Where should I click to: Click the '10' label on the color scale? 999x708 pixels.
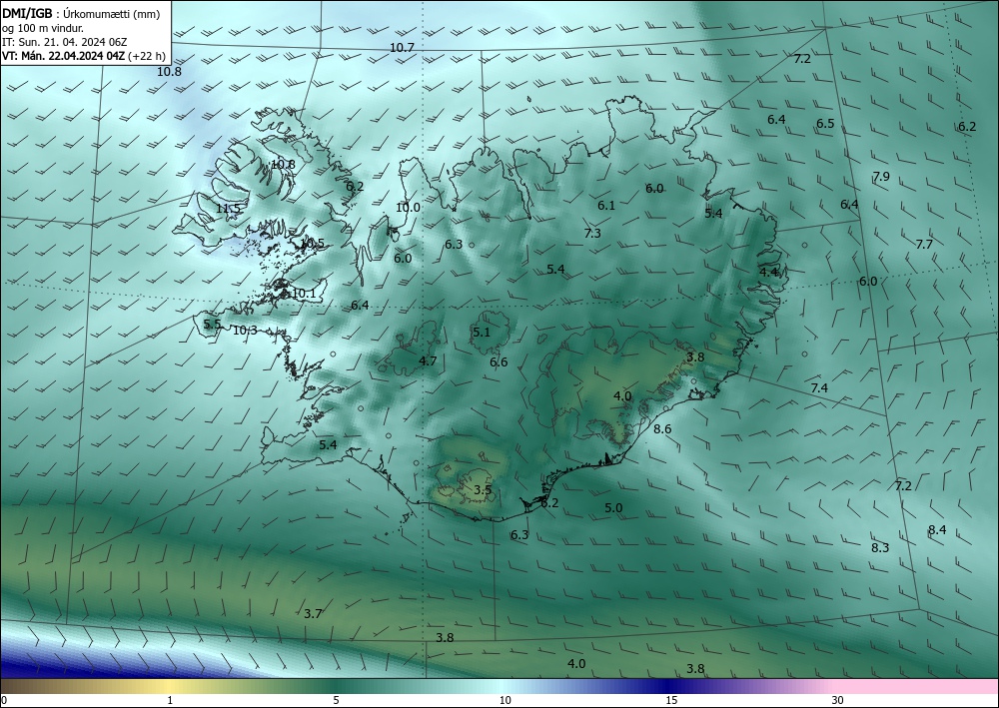[x=505, y=701]
